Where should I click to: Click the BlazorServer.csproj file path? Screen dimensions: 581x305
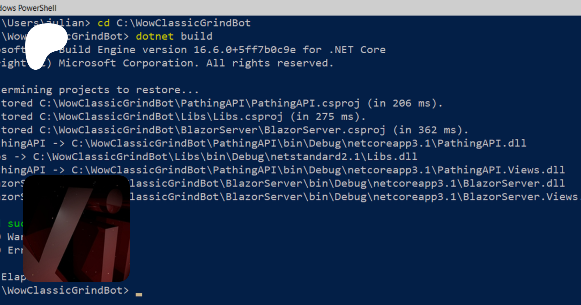(212, 130)
